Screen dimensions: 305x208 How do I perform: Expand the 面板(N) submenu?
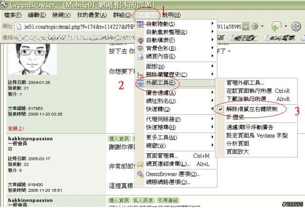pyautogui.click(x=176, y=67)
